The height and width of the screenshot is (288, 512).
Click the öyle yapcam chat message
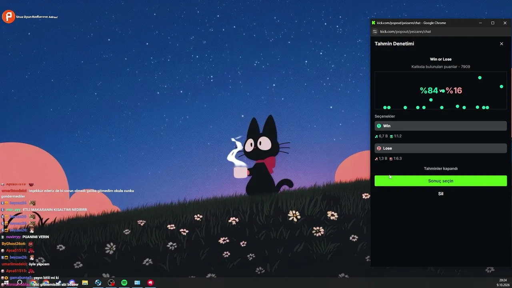(39, 264)
